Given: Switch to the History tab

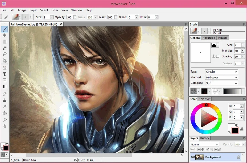Looking at the screenshot, I should [x=204, y=138].
